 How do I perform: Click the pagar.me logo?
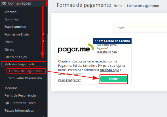(x=76, y=48)
